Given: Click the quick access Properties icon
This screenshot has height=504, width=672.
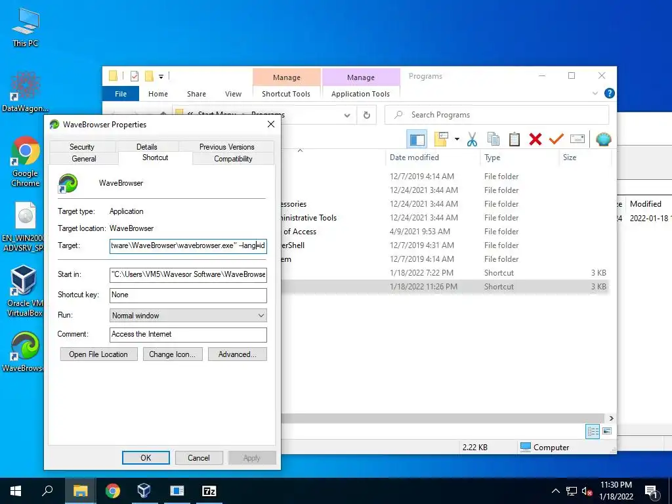Looking at the screenshot, I should coord(134,76).
